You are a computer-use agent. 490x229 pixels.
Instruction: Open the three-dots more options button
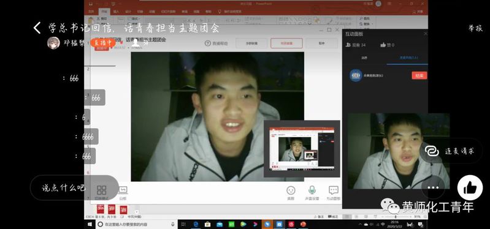[433, 187]
